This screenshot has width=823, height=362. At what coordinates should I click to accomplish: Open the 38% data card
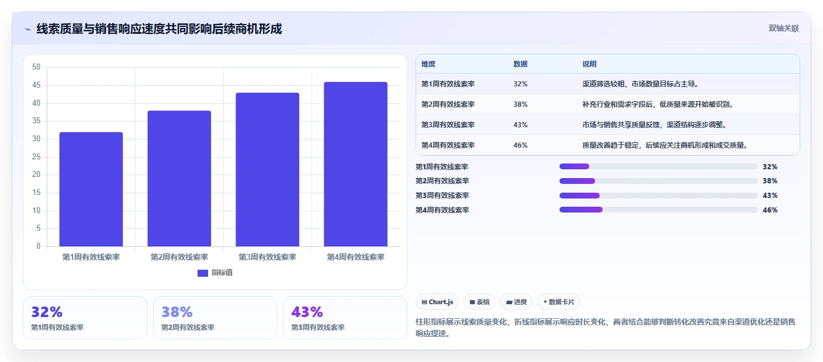(215, 318)
